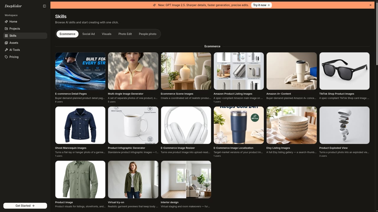378x212 pixels.
Task: Open the Amazon Product Listing Images thumbnail
Action: coord(239,71)
